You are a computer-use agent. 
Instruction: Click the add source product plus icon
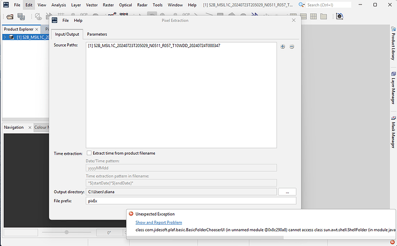coord(283,47)
